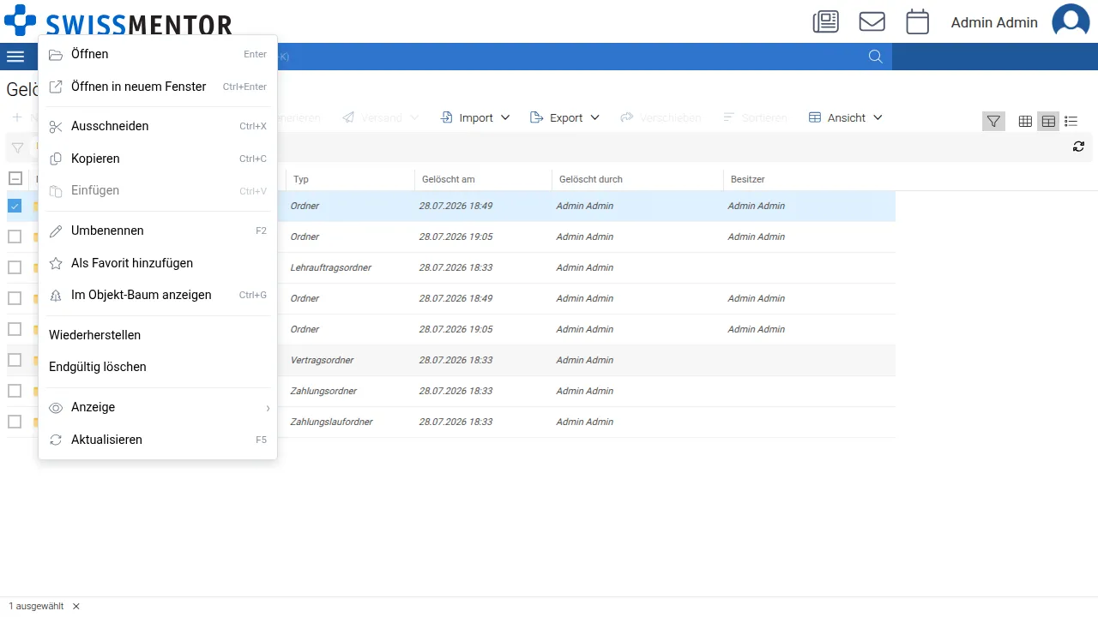Choose Aktualisieren from the context menu

click(x=158, y=440)
